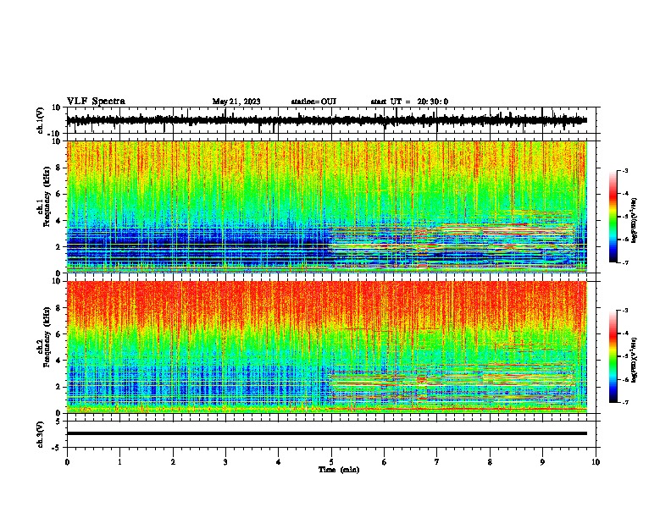
Task: Click the log(PSD) label beside ch.2 color scale
Action: pos(635,361)
